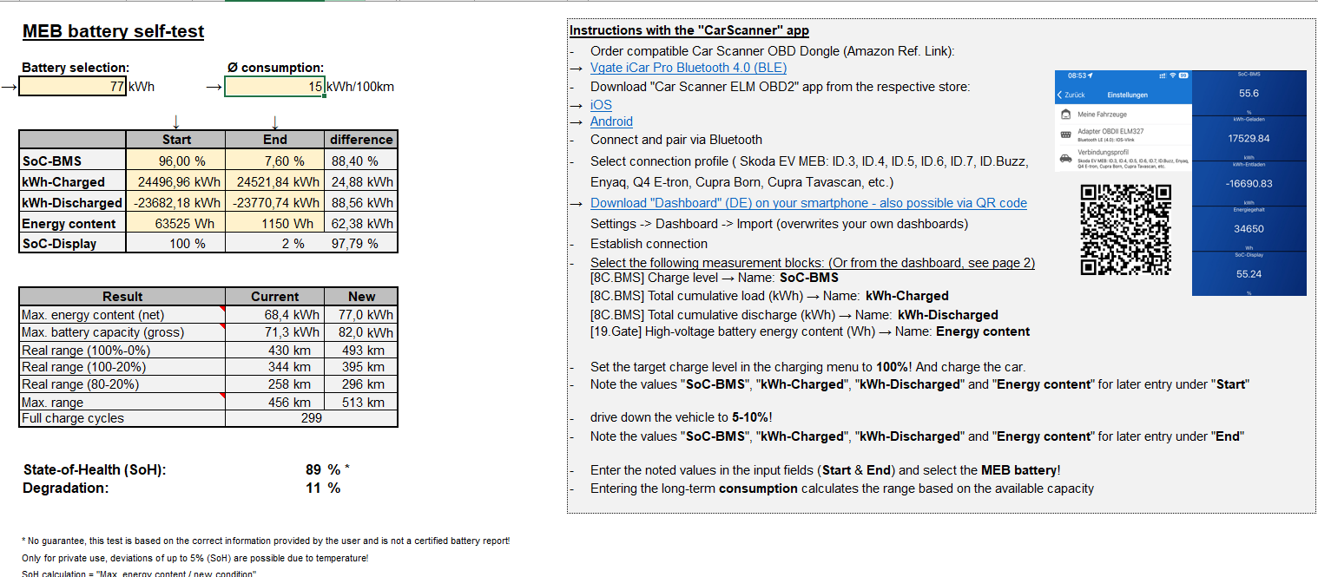Select the State-of-Health value 89
The width and height of the screenshot is (1318, 577).
coord(313,470)
